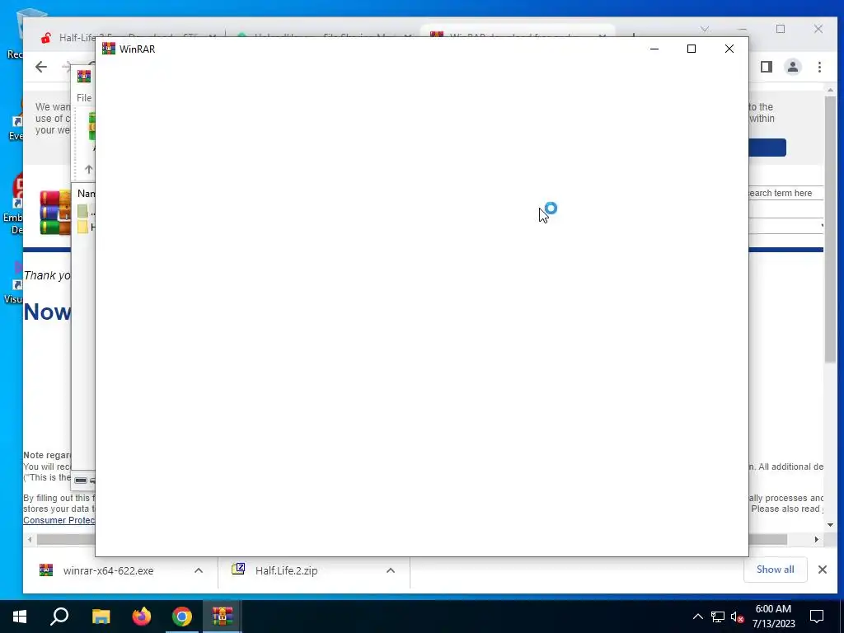Open the File menu in the background WinRAR window
Screen dimensions: 844x633
tap(84, 98)
